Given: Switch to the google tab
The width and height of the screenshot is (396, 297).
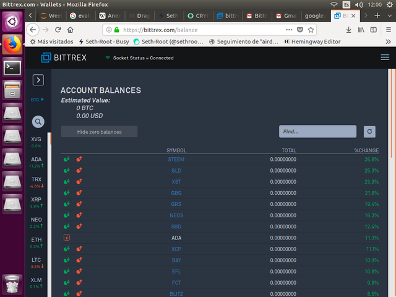Looking at the screenshot, I should coord(316,16).
